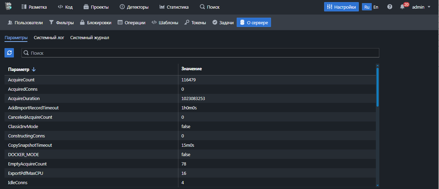This screenshot has width=439, height=189.
Task: Go to Статистика menu item
Action: click(x=174, y=7)
